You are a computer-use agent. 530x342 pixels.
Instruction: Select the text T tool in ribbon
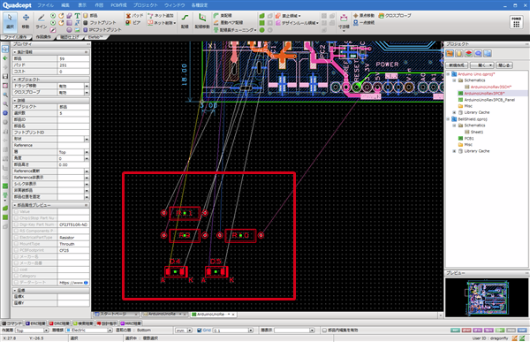(77, 16)
